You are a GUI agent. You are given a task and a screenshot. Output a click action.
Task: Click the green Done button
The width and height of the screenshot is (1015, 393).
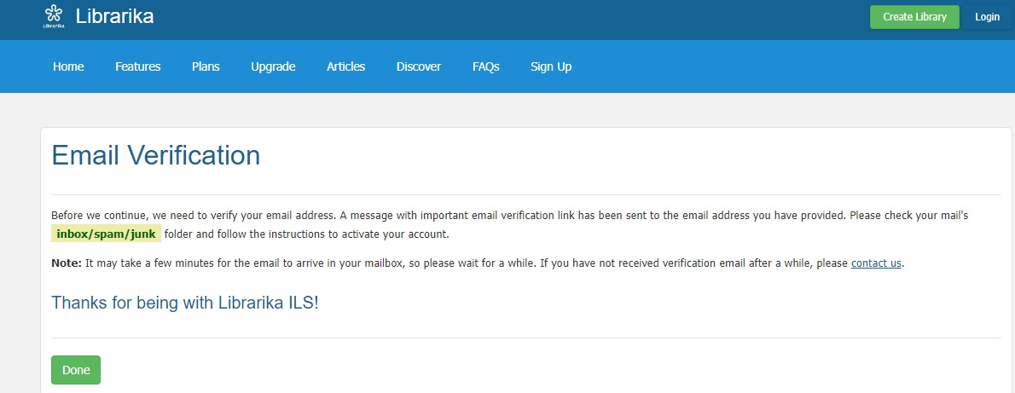76,370
